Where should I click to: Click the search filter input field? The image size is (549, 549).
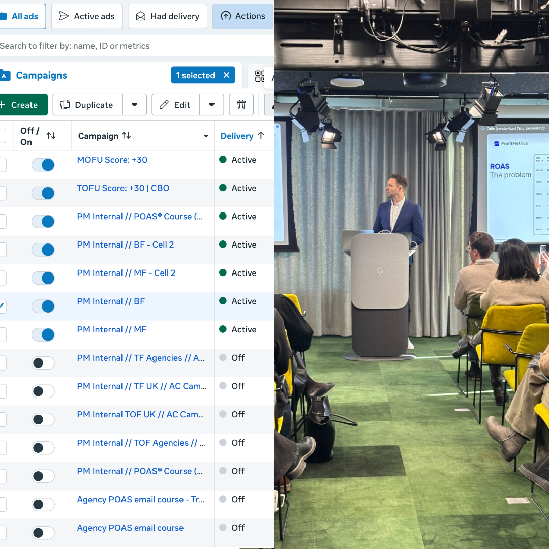137,46
